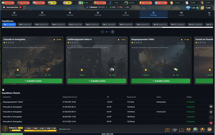Open the Inventar tab in top navigation

181,14
